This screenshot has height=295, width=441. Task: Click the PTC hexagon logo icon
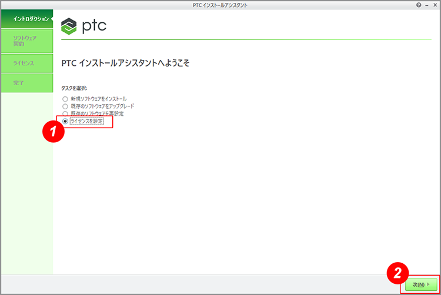69,25
